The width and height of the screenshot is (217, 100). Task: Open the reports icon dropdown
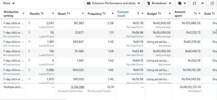182,3
